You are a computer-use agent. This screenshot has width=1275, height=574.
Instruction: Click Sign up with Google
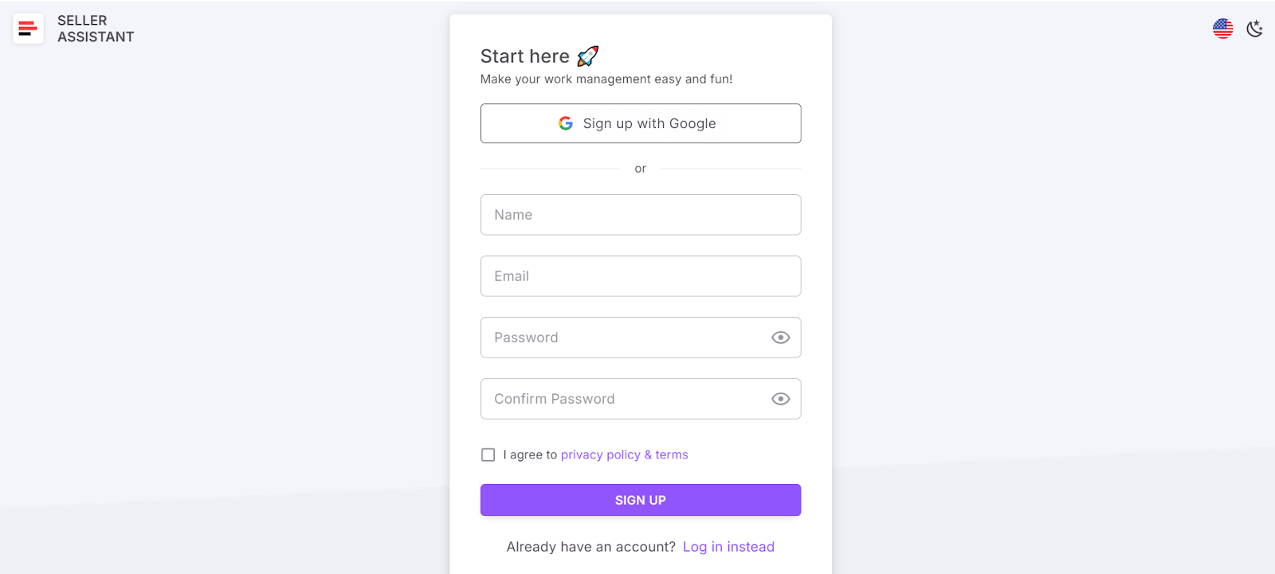[640, 123]
